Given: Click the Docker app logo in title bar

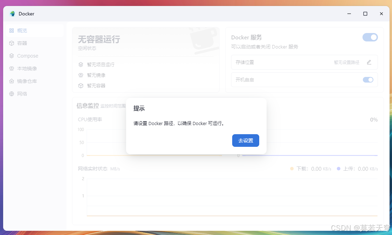Looking at the screenshot, I should point(12,14).
